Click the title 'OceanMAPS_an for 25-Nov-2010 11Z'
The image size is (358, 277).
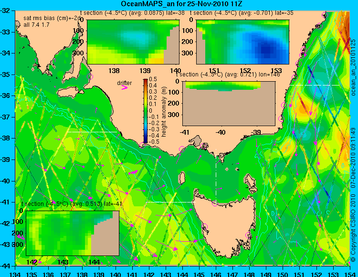(181, 4)
